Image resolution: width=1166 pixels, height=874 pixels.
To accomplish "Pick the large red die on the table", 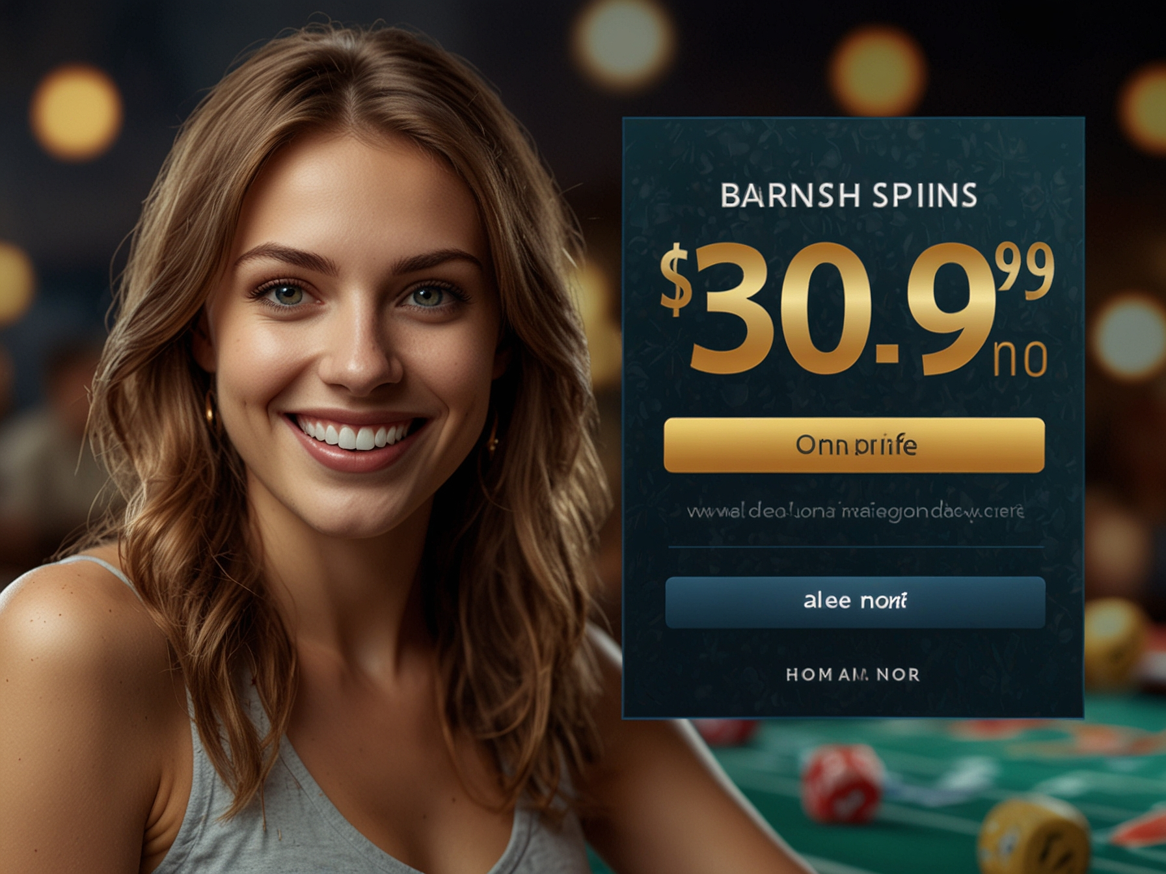I will coord(841,783).
